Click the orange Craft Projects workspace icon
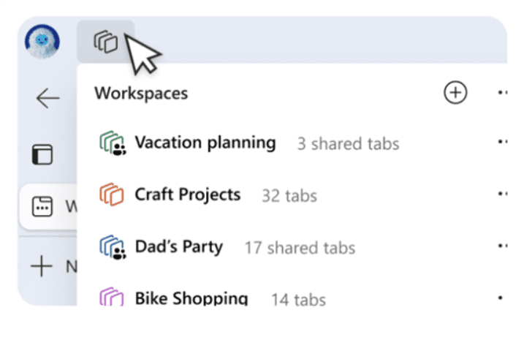This screenshot has width=532, height=340. (x=110, y=194)
